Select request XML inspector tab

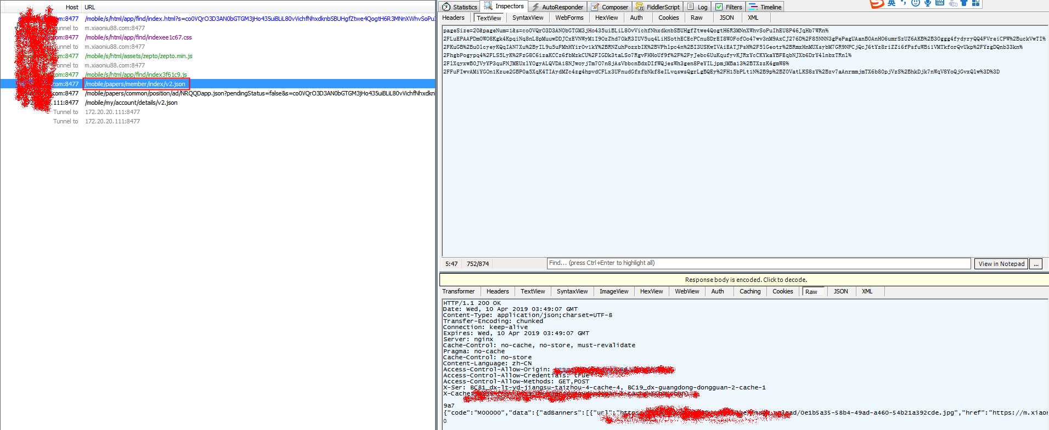pos(753,18)
